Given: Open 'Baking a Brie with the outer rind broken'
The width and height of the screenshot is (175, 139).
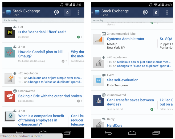Looking at the screenshot, I should 50,96.
